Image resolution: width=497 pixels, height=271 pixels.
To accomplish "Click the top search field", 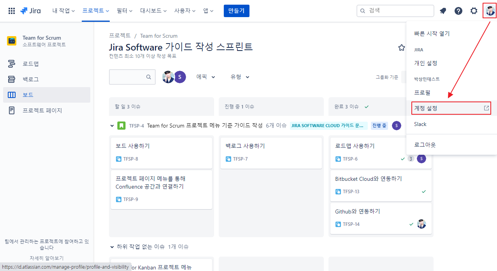I will [395, 11].
